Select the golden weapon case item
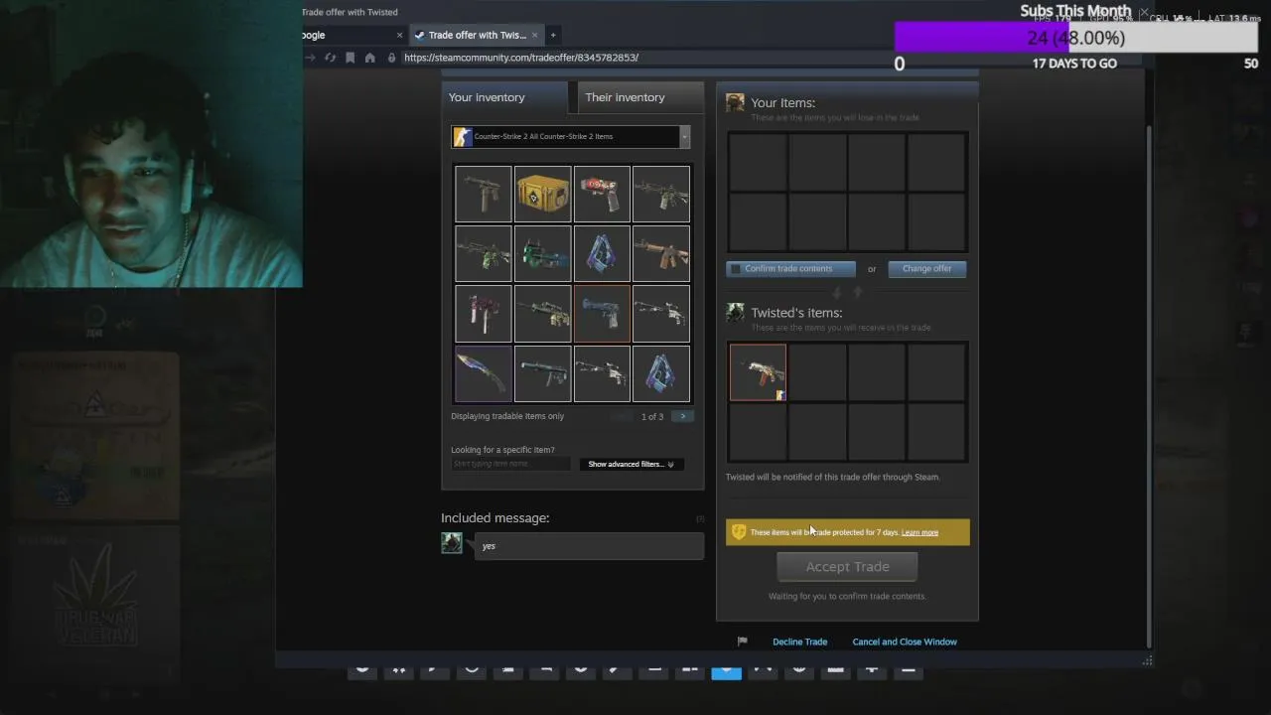 542,194
